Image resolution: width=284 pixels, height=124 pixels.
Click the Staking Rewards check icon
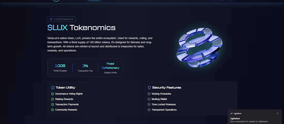point(53,99)
